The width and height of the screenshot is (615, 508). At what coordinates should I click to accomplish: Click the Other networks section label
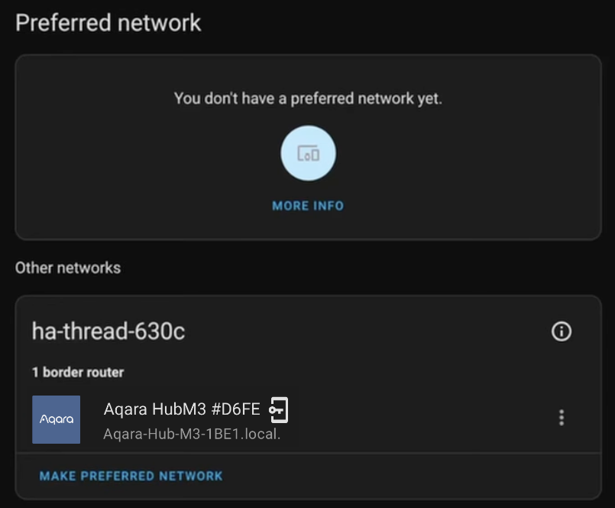[68, 268]
